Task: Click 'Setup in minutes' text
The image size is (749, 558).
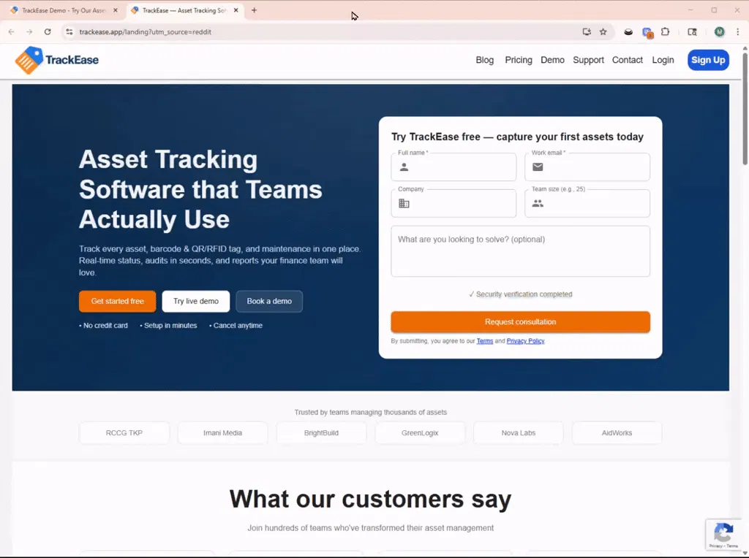Action: click(169, 326)
